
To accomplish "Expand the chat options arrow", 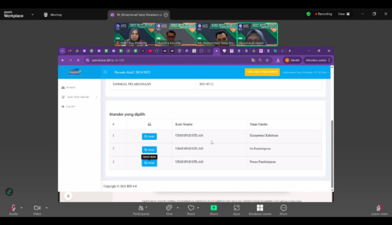I will [178, 208].
